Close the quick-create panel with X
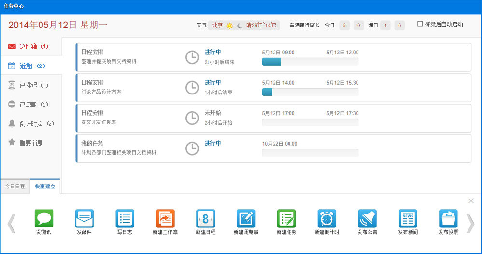482x254 pixels. (x=471, y=201)
